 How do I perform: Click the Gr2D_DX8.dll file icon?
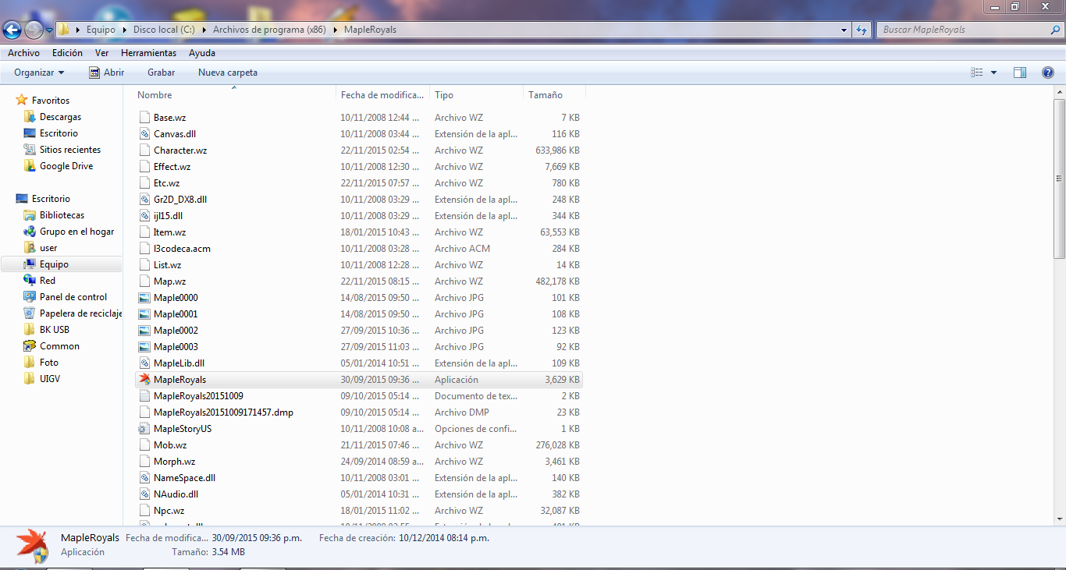click(144, 200)
